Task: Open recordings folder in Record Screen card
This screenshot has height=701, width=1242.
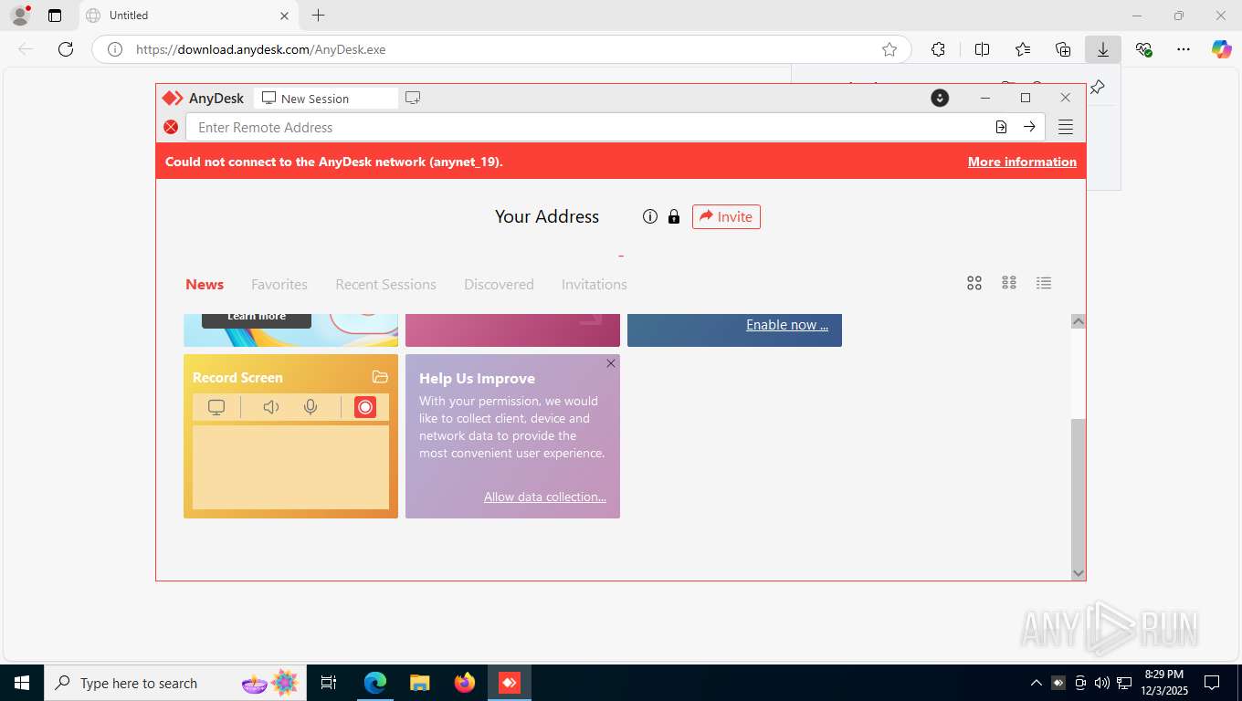Action: [380, 377]
